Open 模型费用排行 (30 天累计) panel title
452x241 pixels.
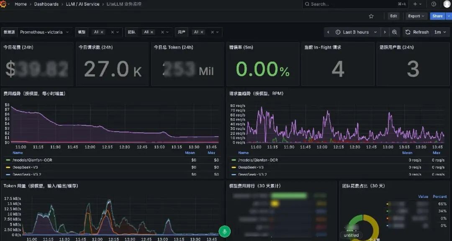tap(255, 186)
